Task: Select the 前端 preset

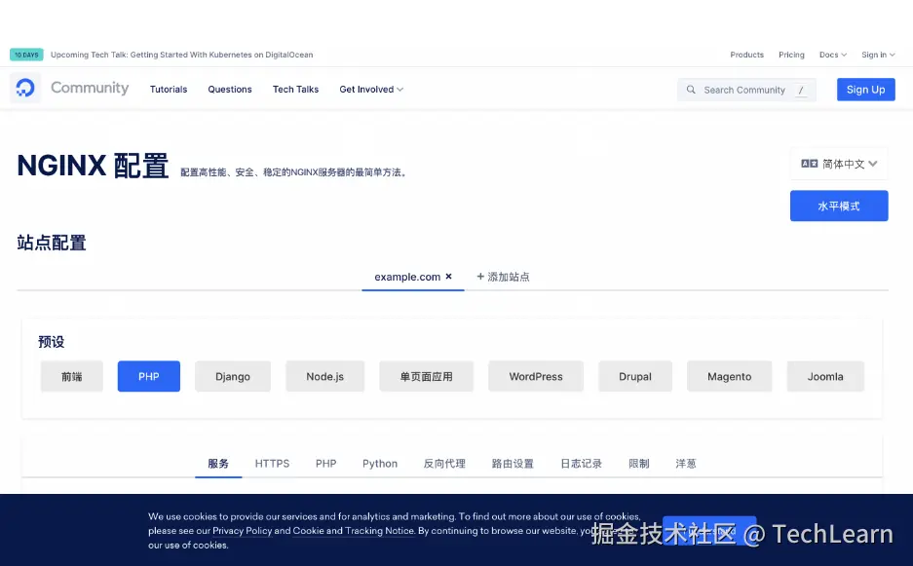Action: coord(72,376)
